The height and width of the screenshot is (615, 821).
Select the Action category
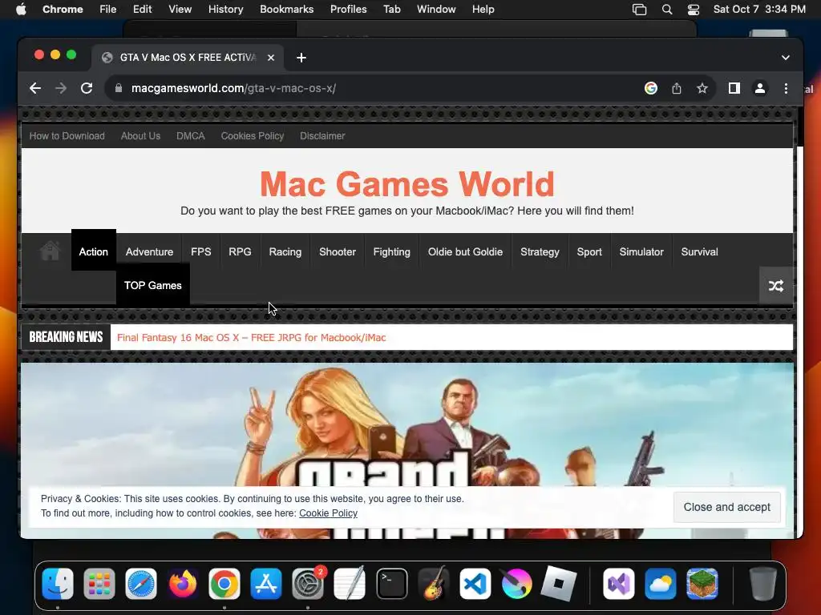(93, 251)
